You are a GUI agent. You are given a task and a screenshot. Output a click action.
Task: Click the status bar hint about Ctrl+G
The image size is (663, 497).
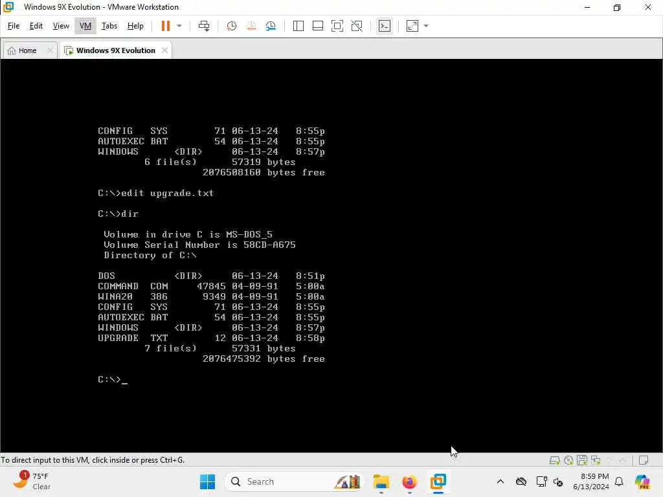pyautogui.click(x=93, y=460)
